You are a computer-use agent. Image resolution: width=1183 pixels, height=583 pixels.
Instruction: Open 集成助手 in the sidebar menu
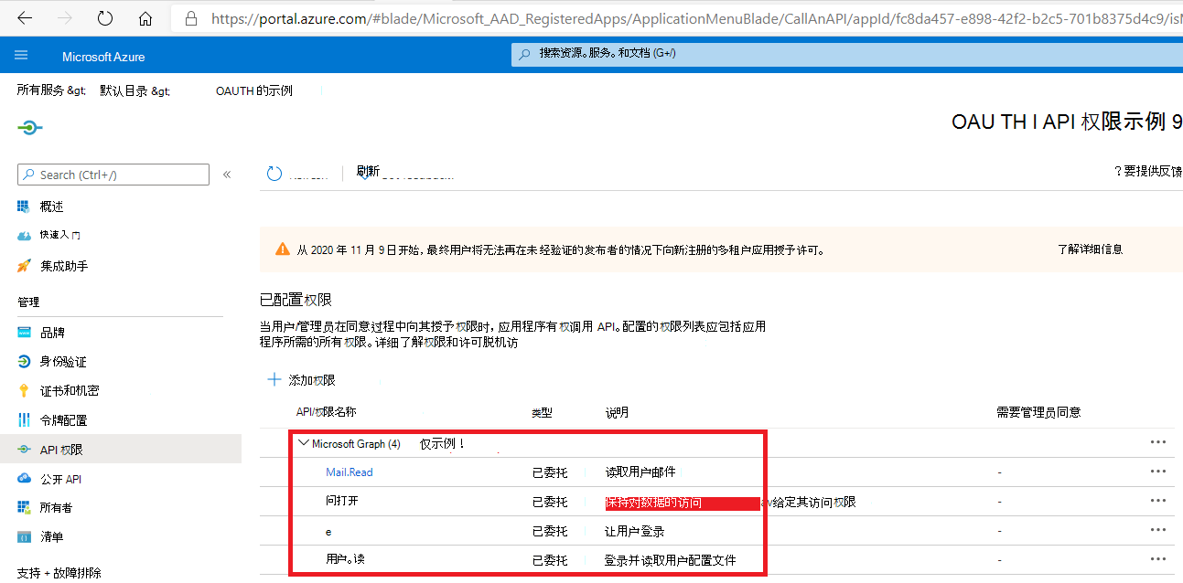point(64,266)
